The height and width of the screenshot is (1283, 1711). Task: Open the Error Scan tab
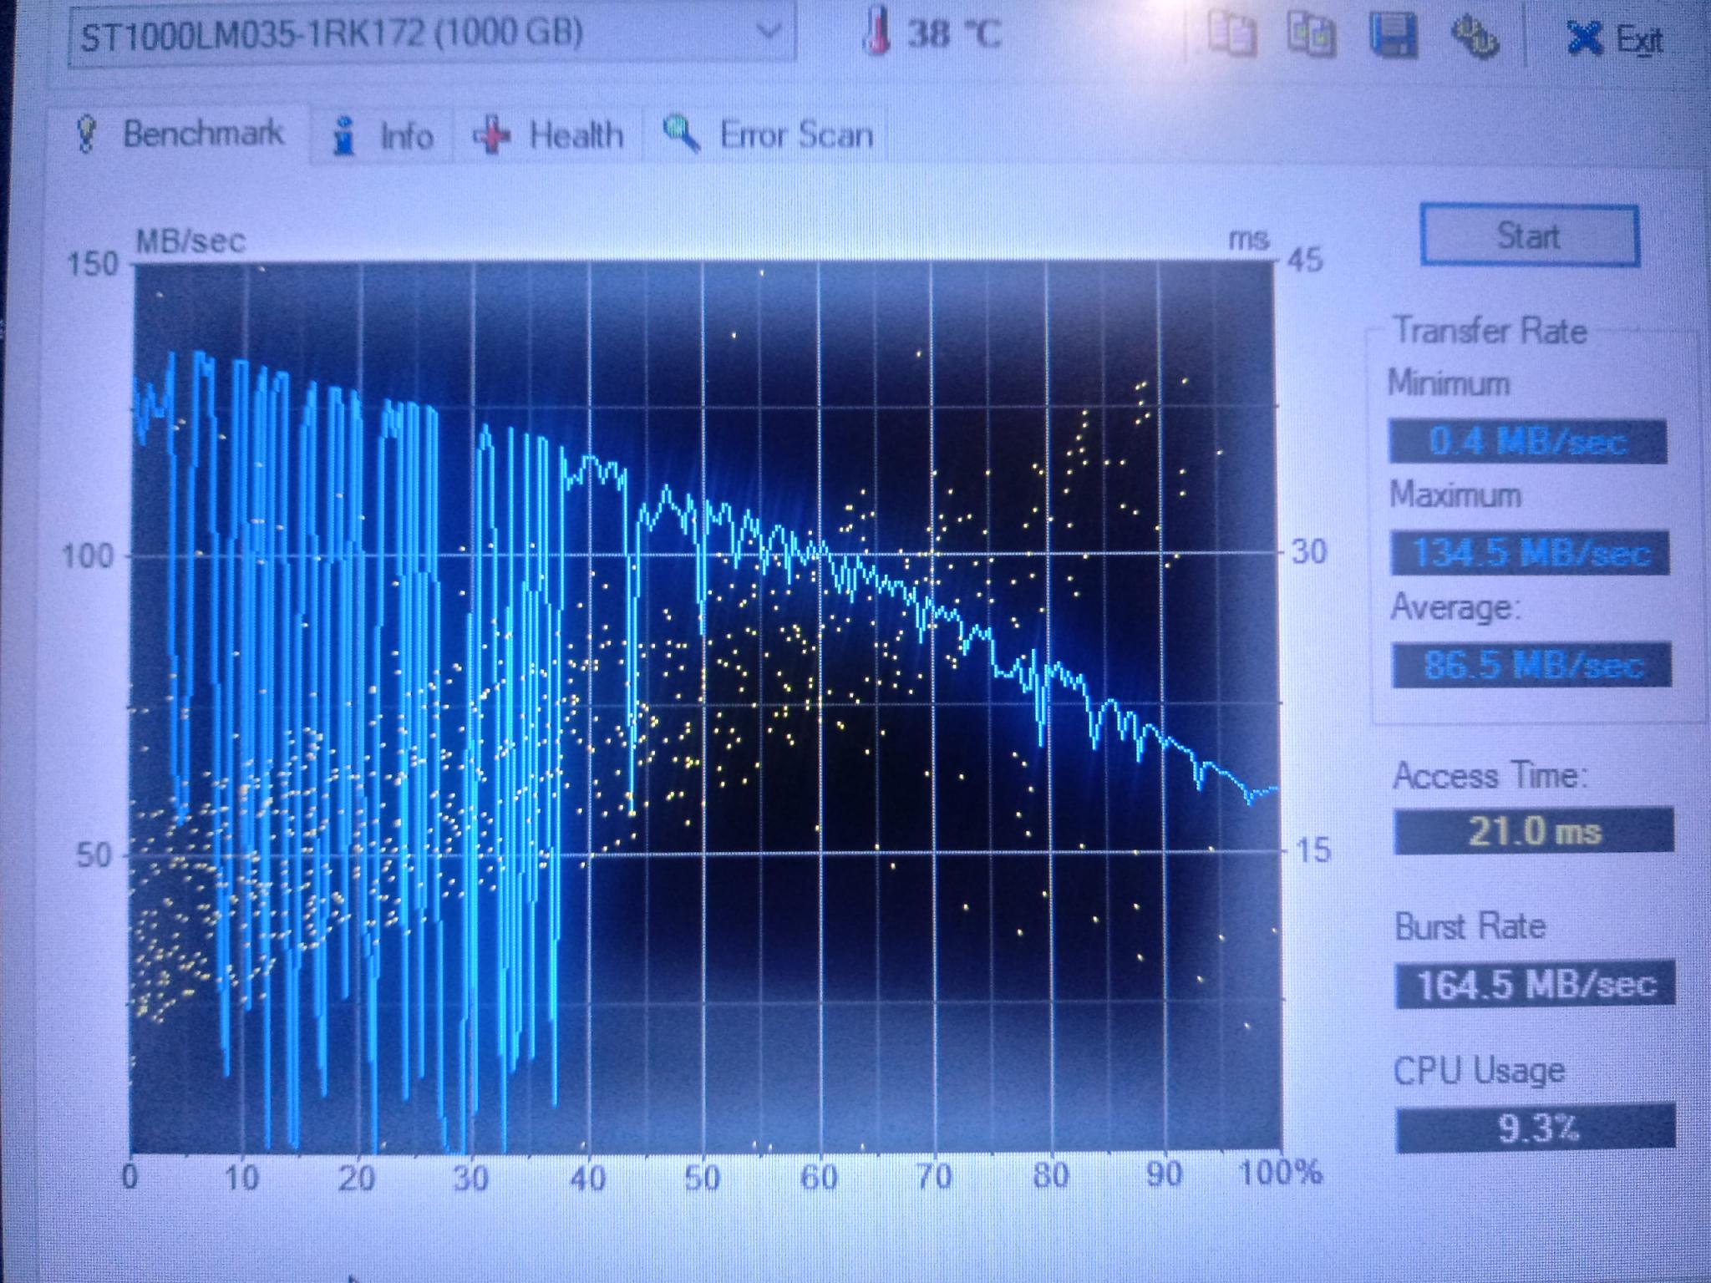click(x=766, y=135)
